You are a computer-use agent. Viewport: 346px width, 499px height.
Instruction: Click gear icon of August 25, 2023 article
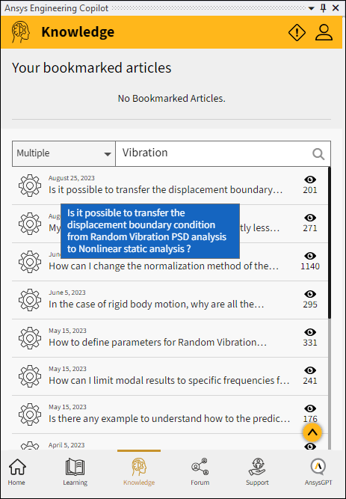coord(30,186)
